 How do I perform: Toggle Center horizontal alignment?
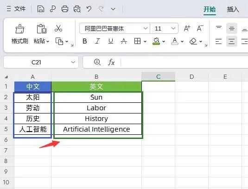[x=232, y=41]
